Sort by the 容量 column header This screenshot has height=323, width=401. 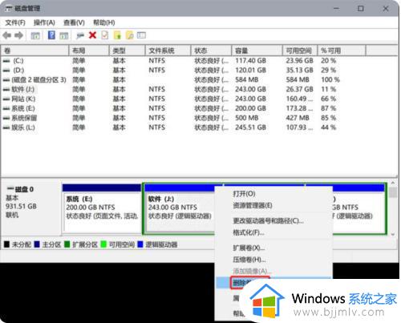click(x=257, y=50)
